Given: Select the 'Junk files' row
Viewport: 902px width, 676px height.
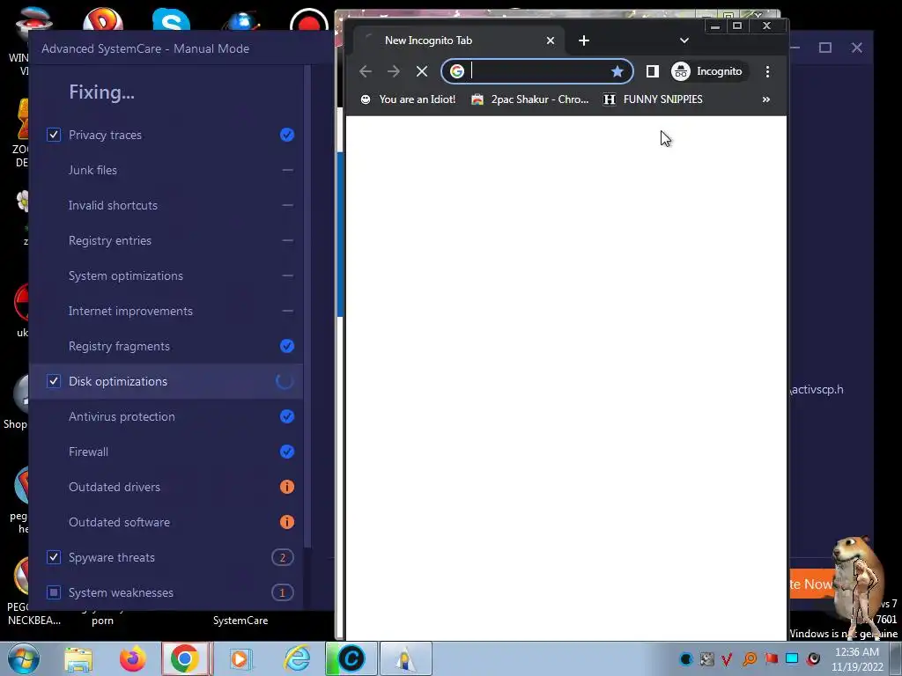Looking at the screenshot, I should [166, 170].
